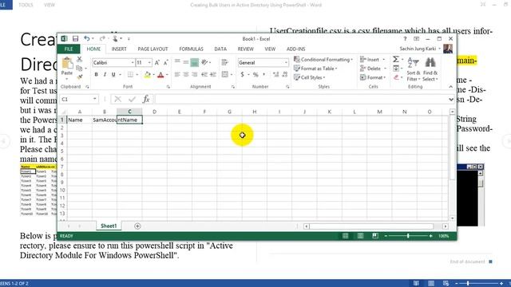
Task: Decrease font size with small A
Action: tap(165, 62)
